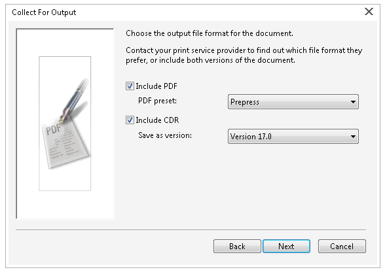Toggle the Include PDF checkbox
Screen dimensions: 385x272
click(x=130, y=86)
